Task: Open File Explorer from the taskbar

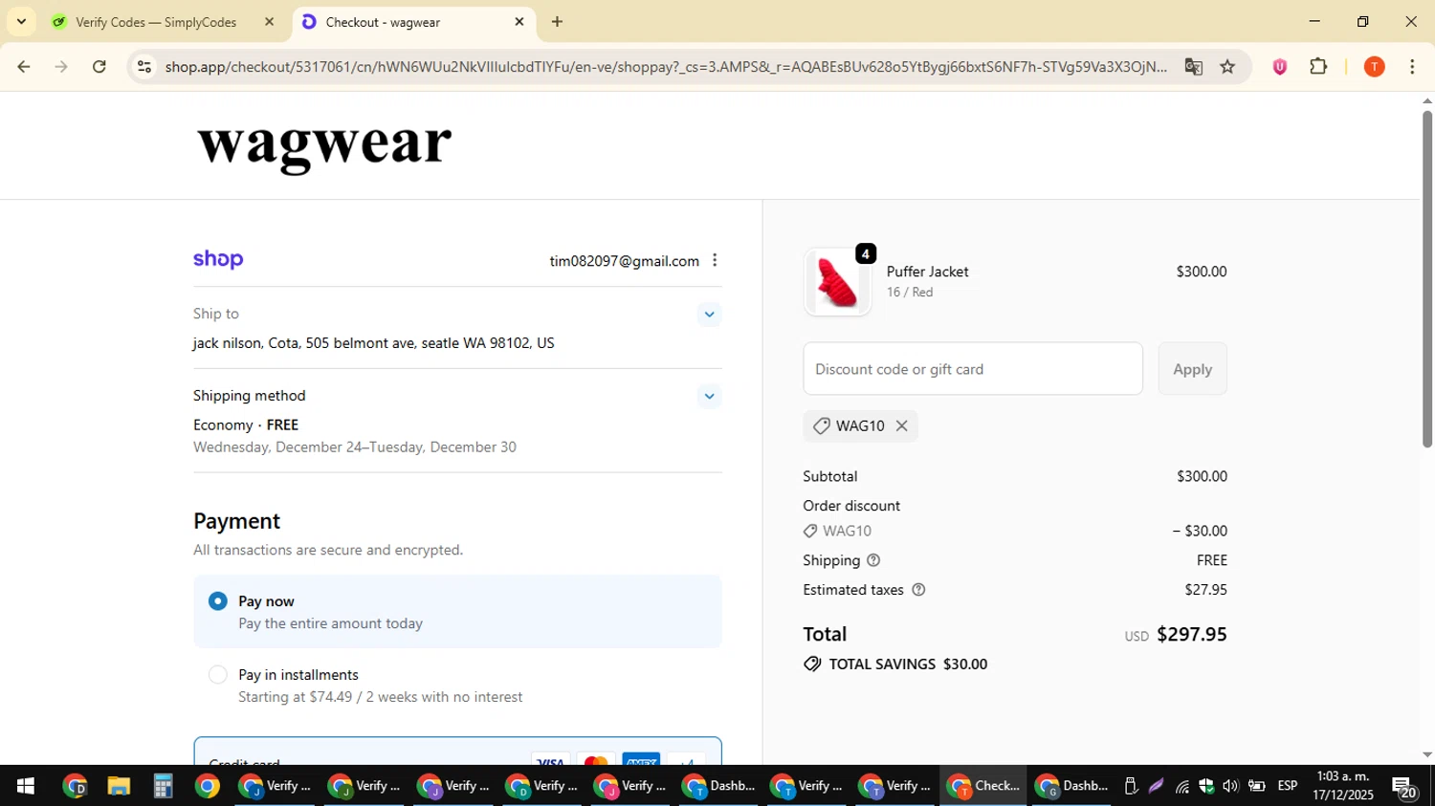Action: coord(119,786)
